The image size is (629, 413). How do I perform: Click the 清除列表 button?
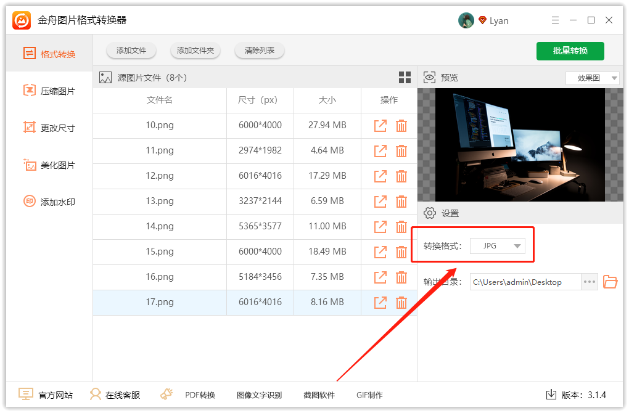(x=260, y=51)
